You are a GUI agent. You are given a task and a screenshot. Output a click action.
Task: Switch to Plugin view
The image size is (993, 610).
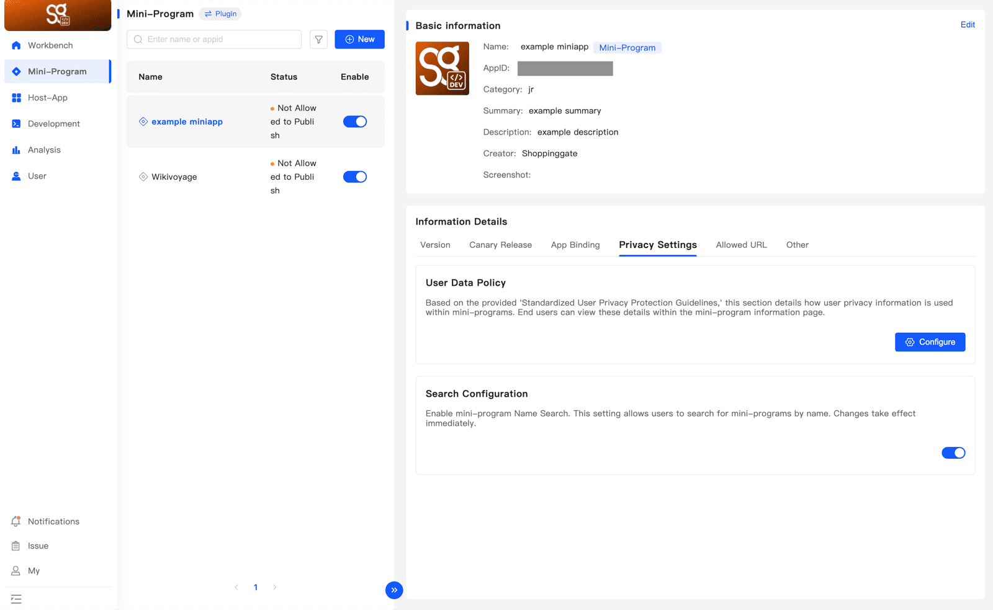[220, 14]
